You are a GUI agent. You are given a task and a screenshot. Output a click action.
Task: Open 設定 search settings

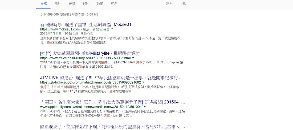click(x=169, y=4)
